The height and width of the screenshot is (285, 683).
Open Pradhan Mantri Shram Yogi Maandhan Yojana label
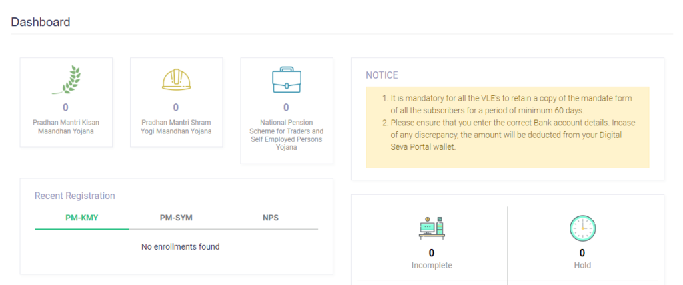pos(176,127)
